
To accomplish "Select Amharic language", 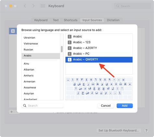I will coord(41,76).
